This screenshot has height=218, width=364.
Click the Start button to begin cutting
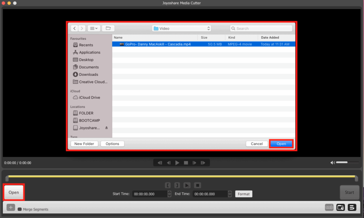[x=349, y=192]
